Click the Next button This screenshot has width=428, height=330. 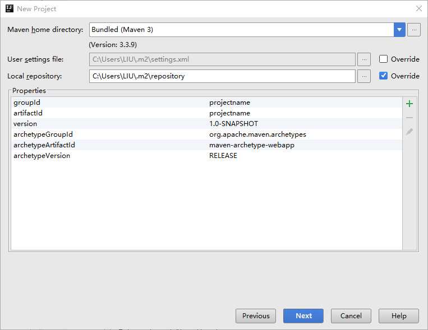coord(303,316)
